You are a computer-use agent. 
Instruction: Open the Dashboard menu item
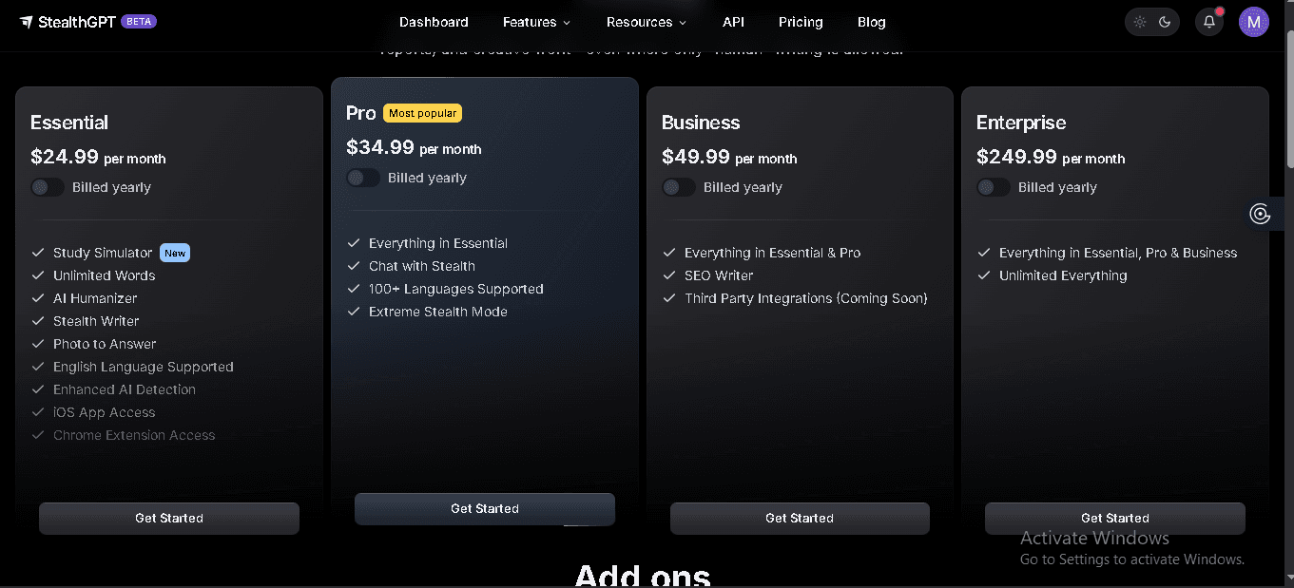coord(434,21)
